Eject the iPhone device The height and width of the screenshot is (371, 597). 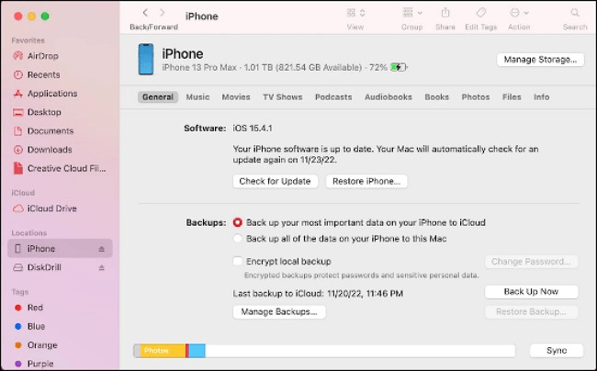click(102, 249)
